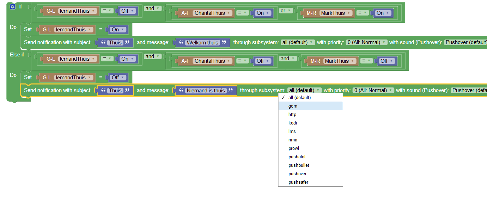The image size is (487, 201).
Task: Open comparison '=' dropdown for ChantalThuis in Else if
Action: [243, 61]
